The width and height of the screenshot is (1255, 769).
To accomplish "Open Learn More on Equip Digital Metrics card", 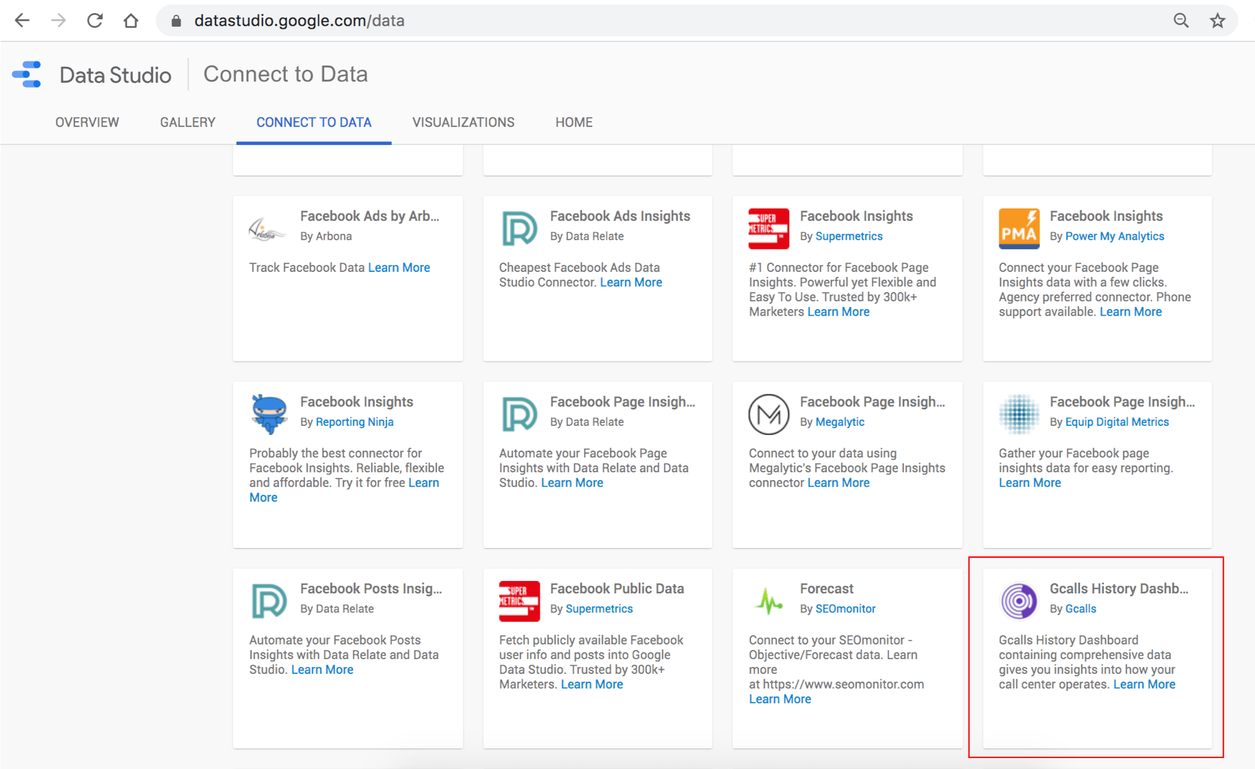I will (x=1029, y=483).
